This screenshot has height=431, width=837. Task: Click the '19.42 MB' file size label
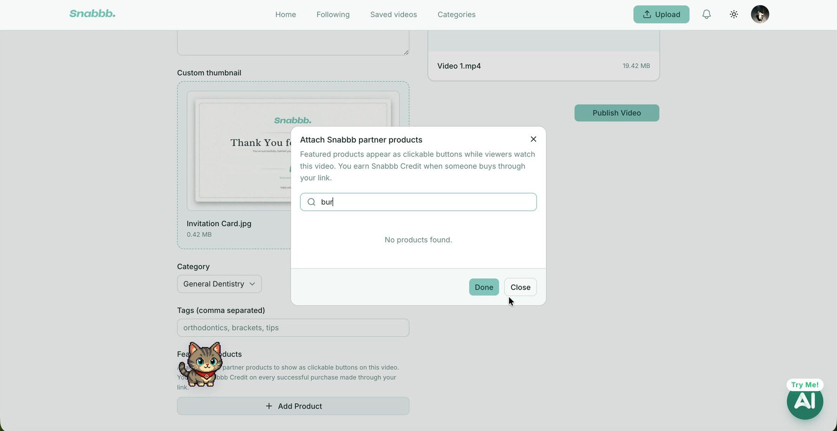[x=636, y=66]
